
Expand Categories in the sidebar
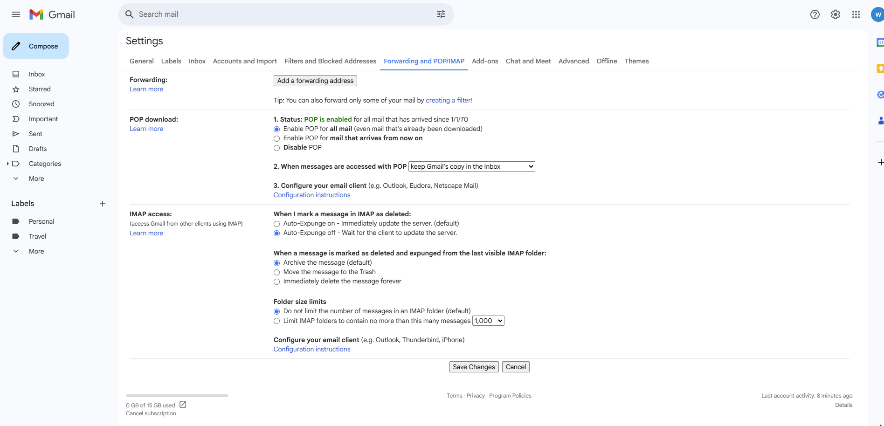pos(8,164)
